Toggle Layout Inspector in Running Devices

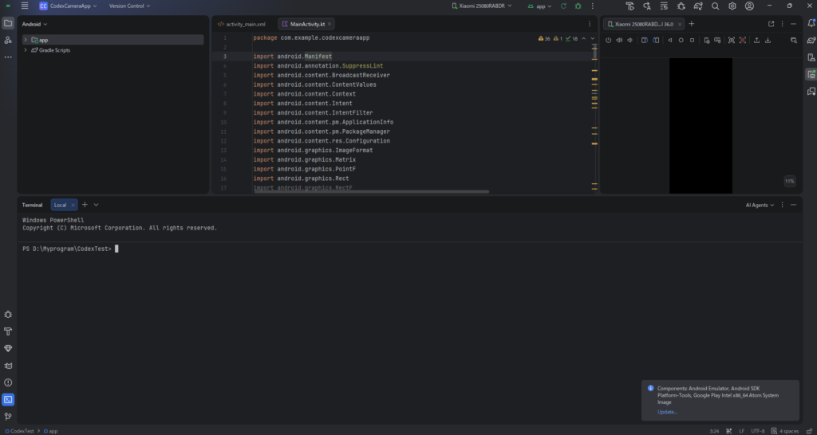(x=794, y=40)
